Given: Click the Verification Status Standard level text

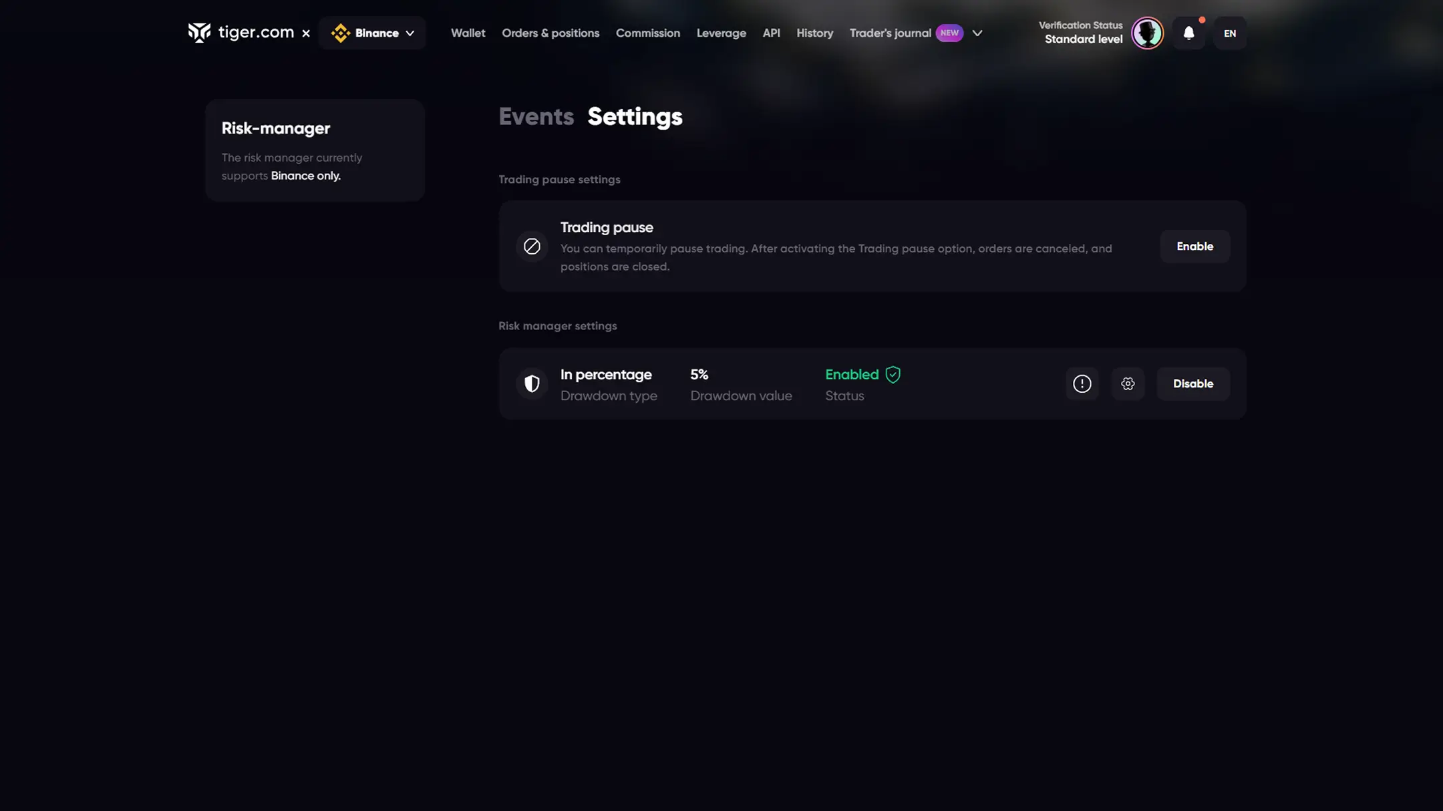Looking at the screenshot, I should (x=1082, y=33).
